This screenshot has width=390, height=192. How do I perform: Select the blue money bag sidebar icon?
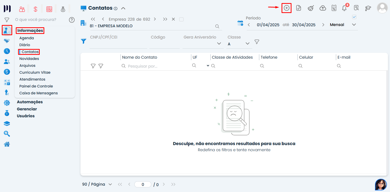(x=7, y=113)
